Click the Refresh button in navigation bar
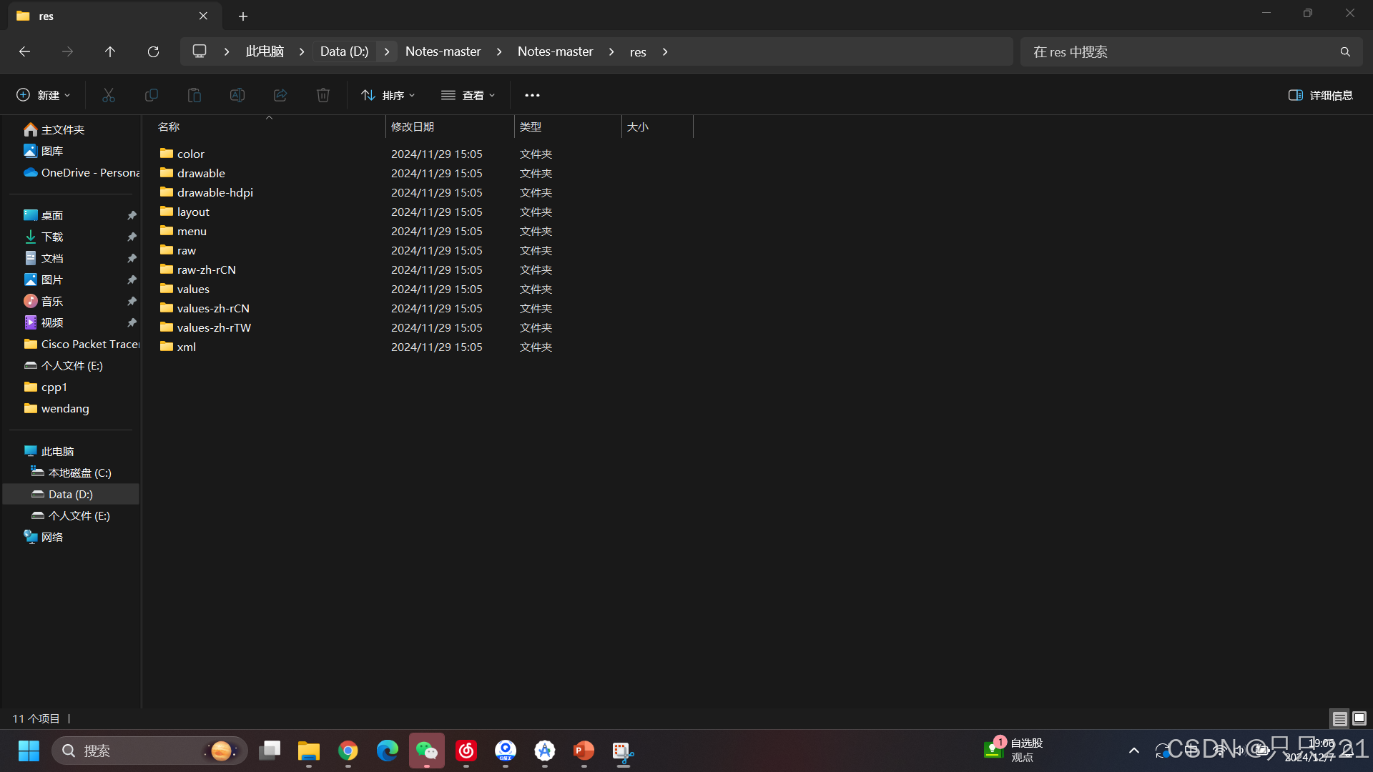 pyautogui.click(x=153, y=51)
